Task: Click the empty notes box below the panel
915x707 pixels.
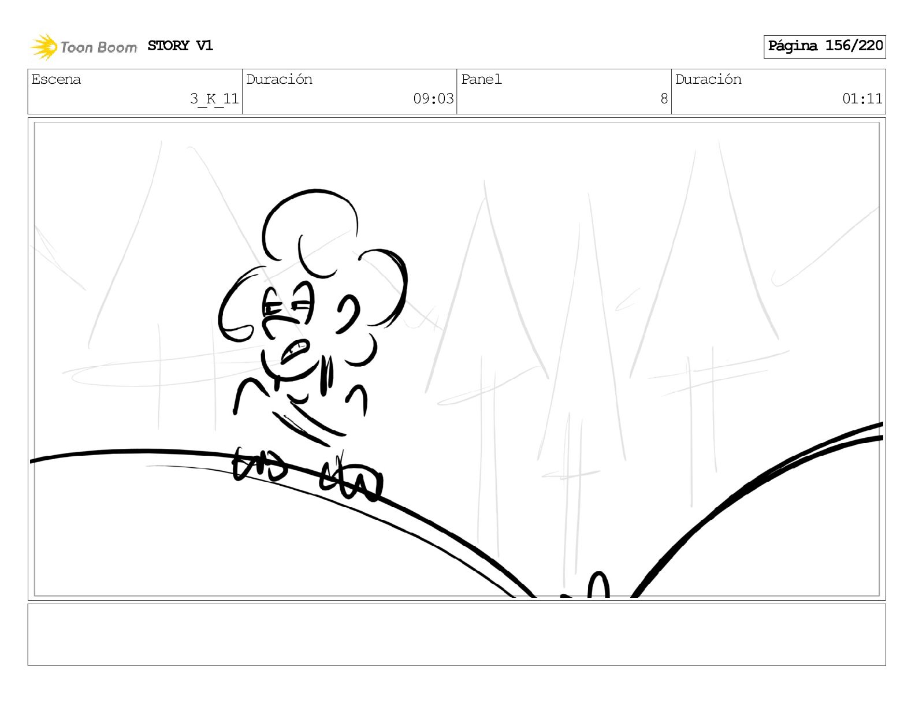Action: pos(456,635)
